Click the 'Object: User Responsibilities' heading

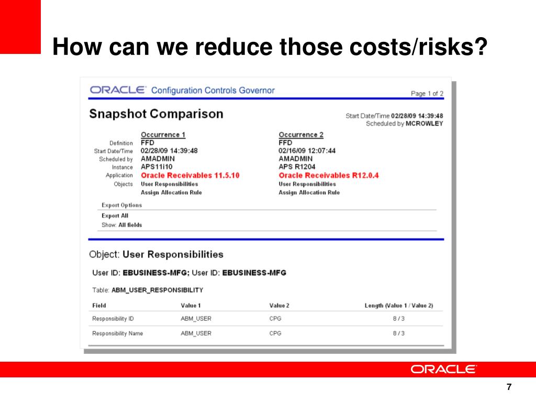click(x=156, y=254)
